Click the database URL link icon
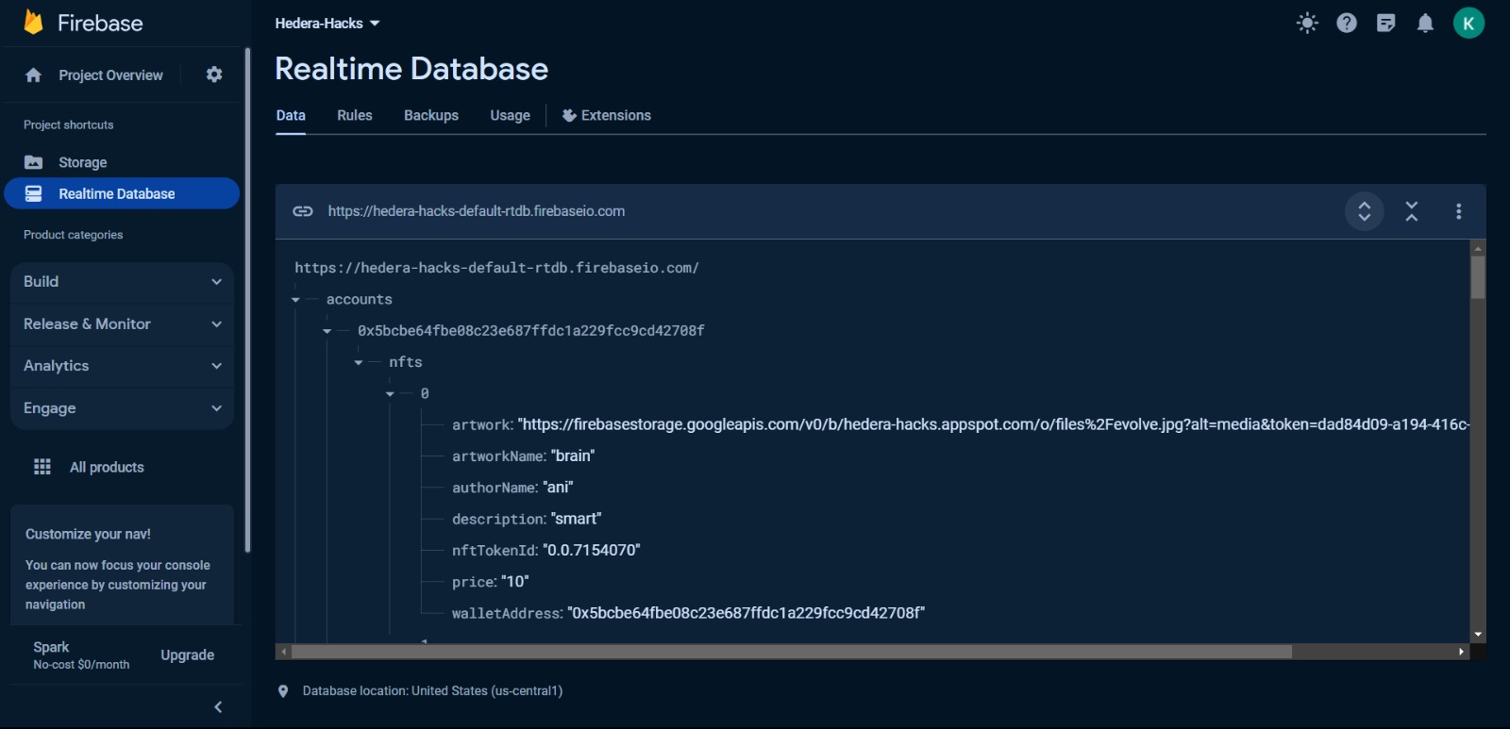1510x729 pixels. coord(303,211)
